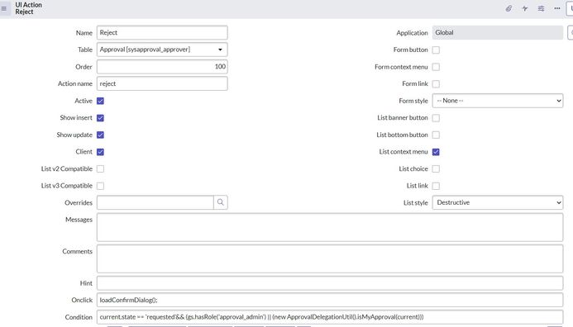Enable List v3 Compatible checkbox
This screenshot has width=573, height=327.
click(x=101, y=186)
